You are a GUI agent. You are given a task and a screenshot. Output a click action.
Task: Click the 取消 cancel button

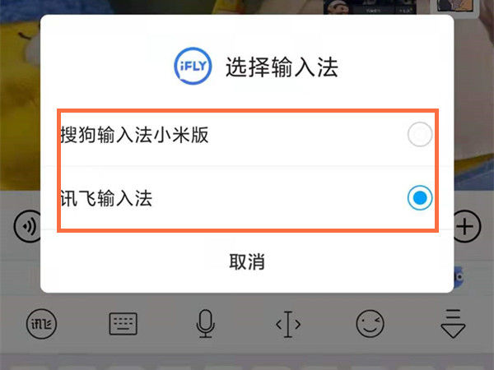click(247, 261)
